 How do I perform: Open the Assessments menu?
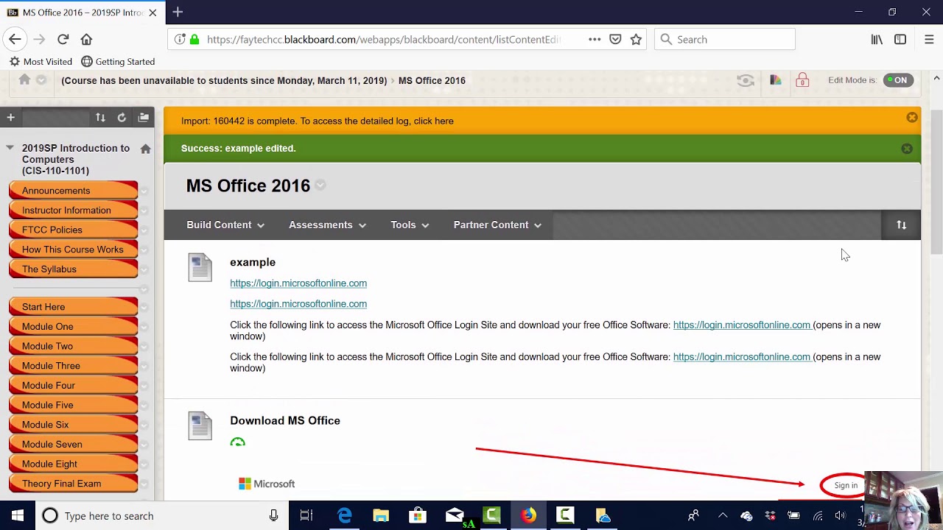pos(327,225)
